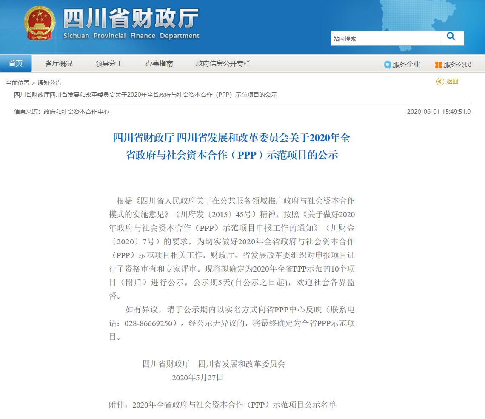This screenshot has height=419, width=485.
Task: Open the 首页 home tab
Action: point(16,64)
